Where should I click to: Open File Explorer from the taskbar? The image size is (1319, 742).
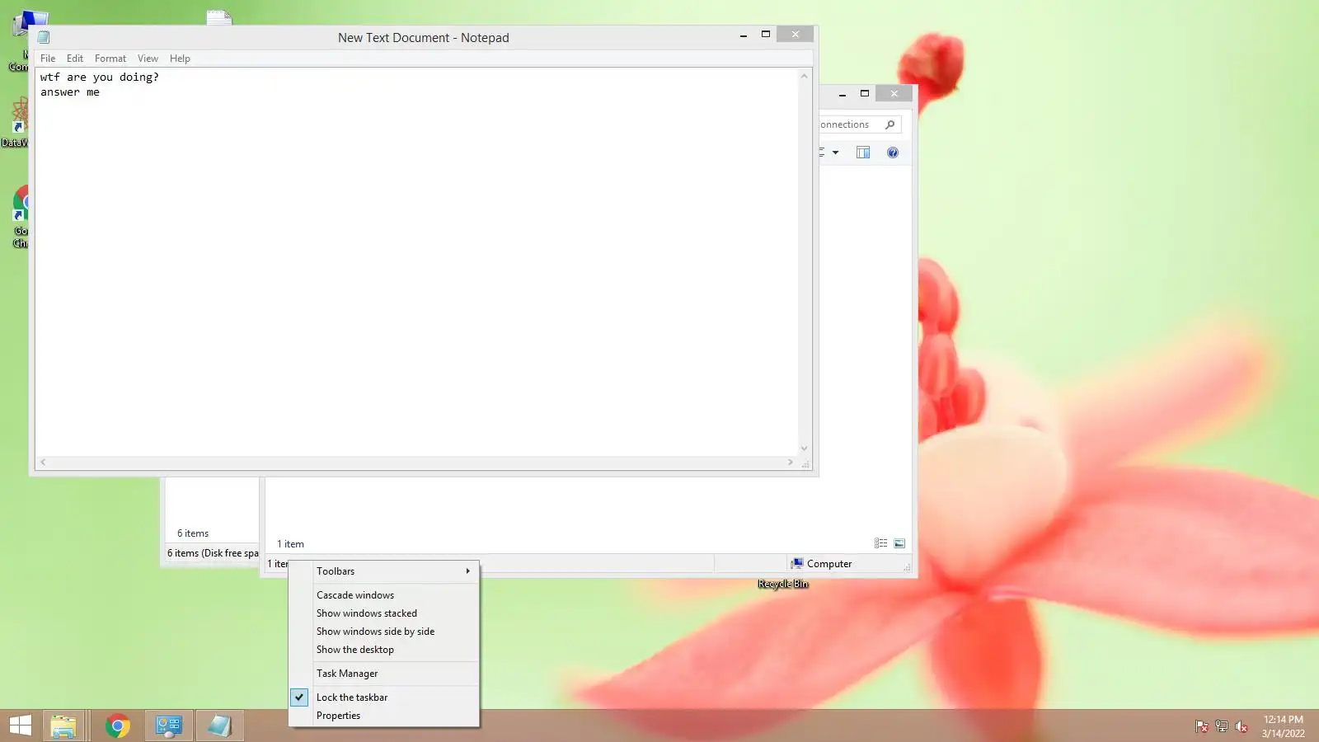[63, 726]
